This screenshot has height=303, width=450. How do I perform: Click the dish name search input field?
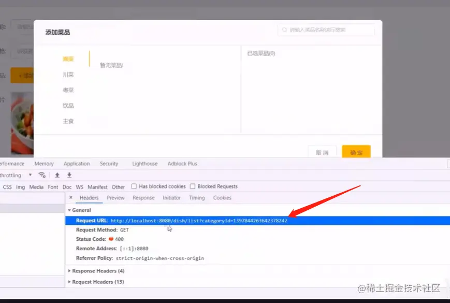tap(326, 30)
